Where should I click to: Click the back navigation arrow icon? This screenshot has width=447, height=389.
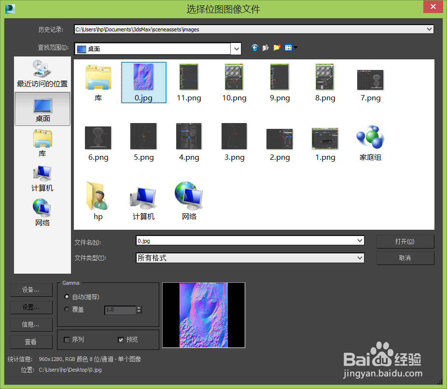point(254,47)
